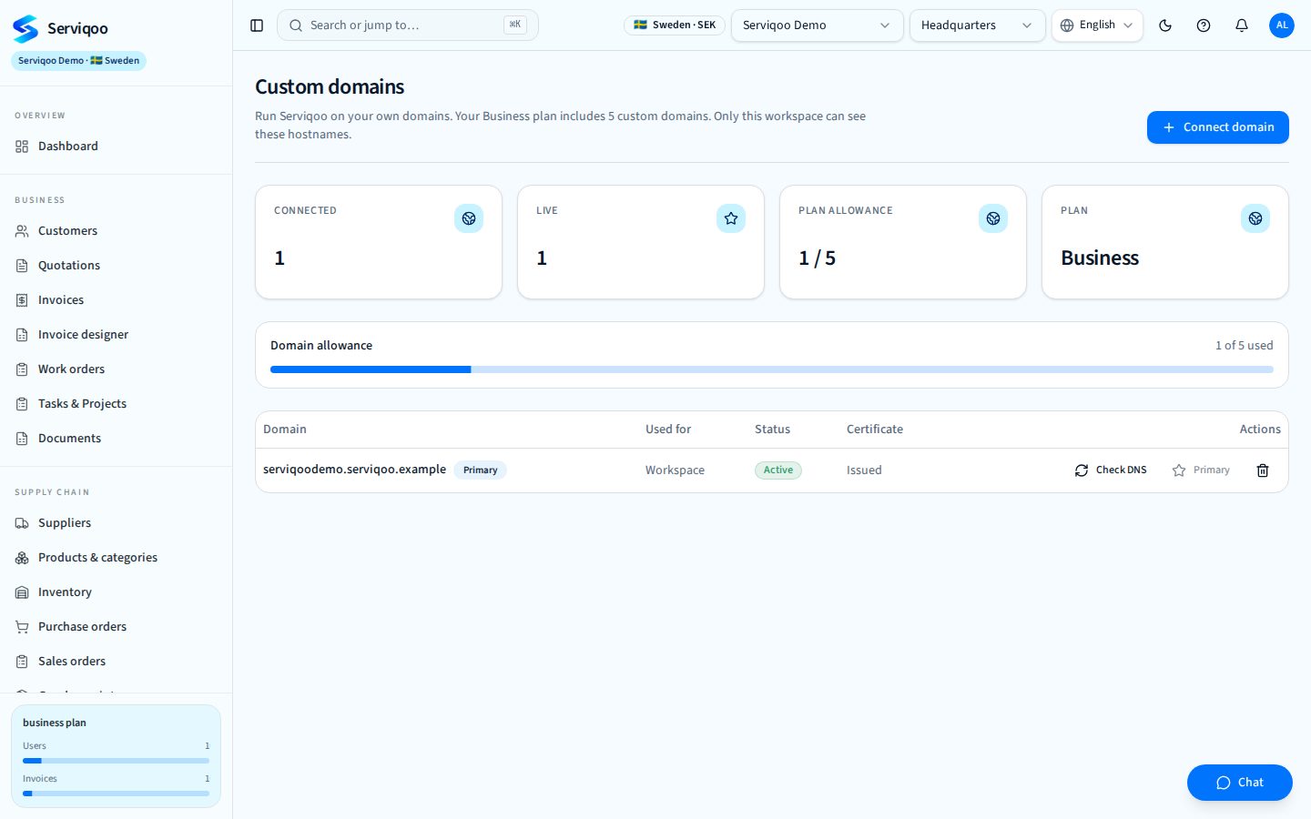Click the star icon beside Primary action
Screen dimensions: 1311x819
1179,470
